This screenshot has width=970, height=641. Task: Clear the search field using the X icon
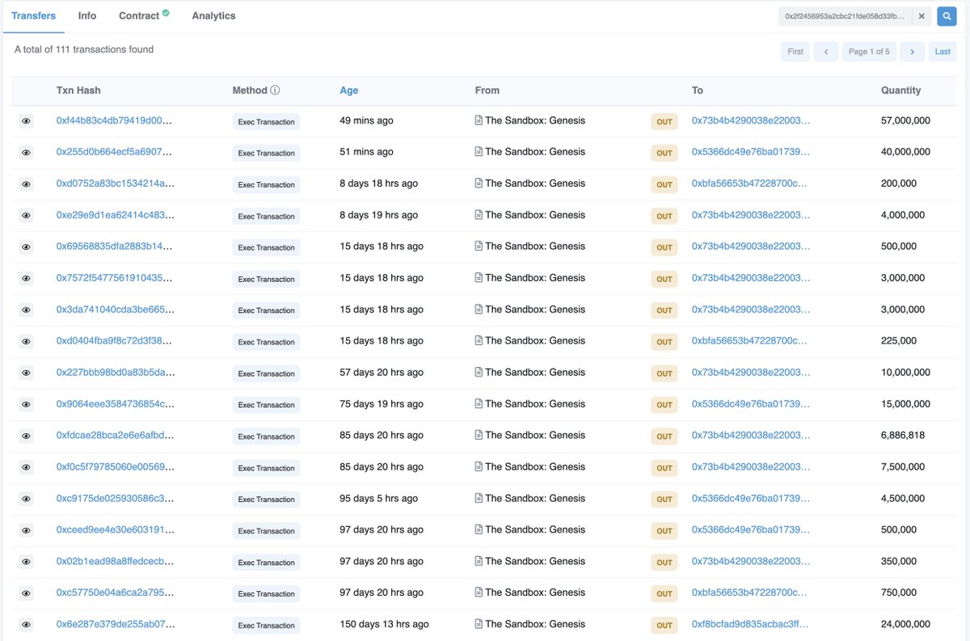tap(921, 15)
